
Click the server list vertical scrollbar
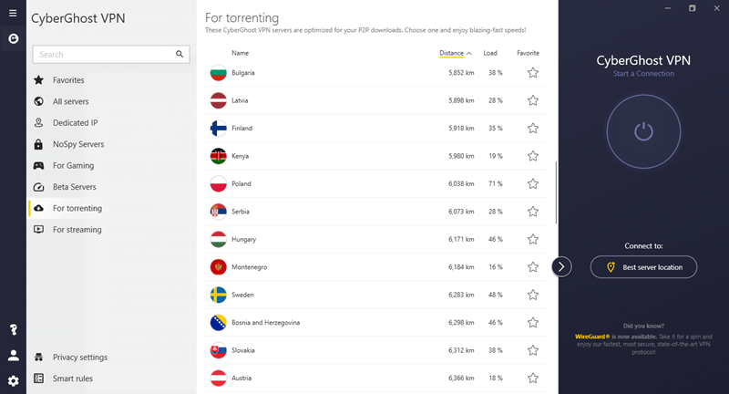[x=556, y=192]
